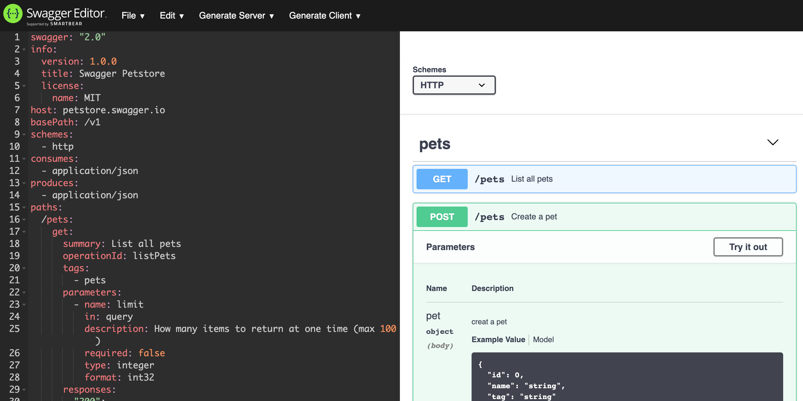The height and width of the screenshot is (401, 803).
Task: Fold the responses block at line 29
Action: pos(24,390)
